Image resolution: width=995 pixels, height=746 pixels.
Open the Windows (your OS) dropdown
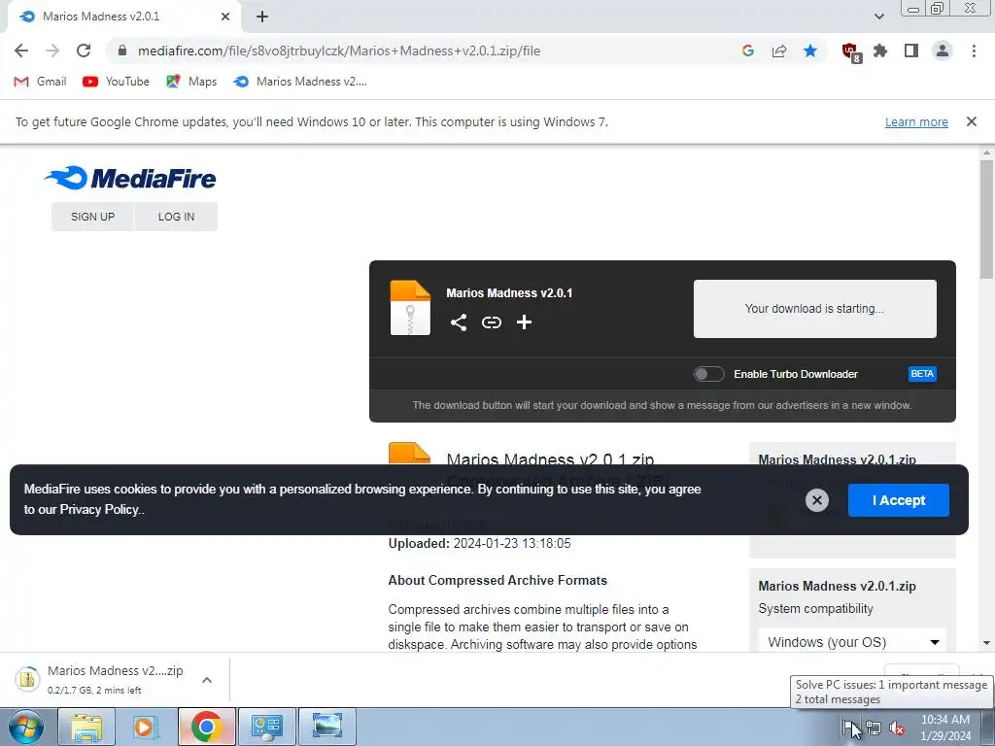pos(852,642)
